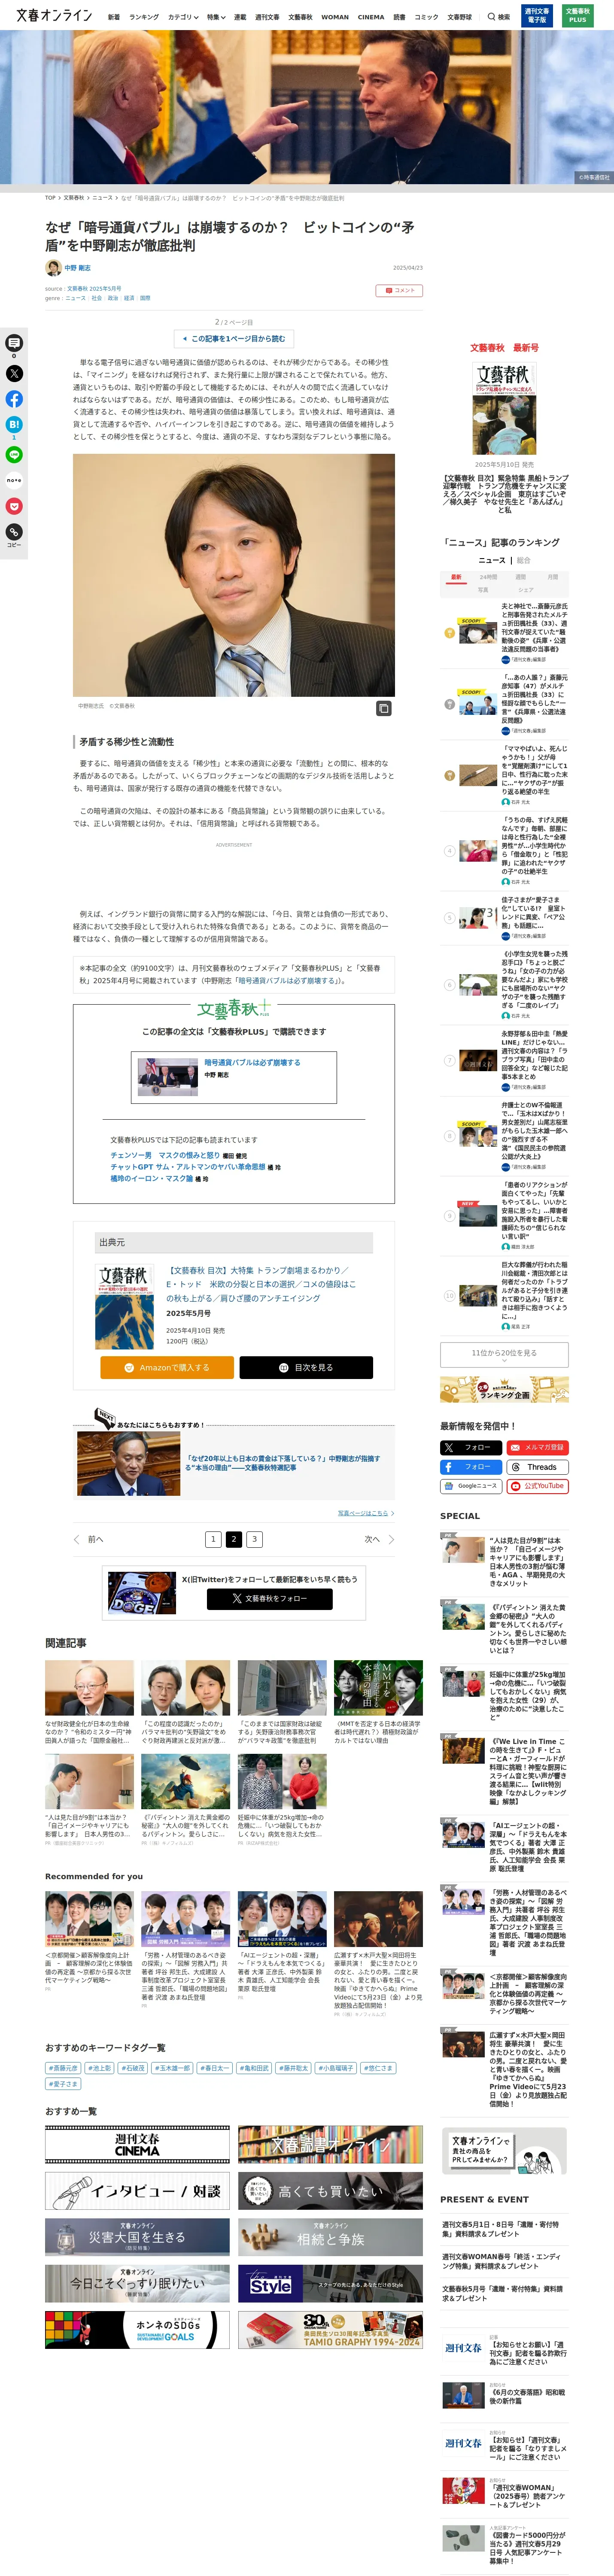Screen dimensions: 614x2576
Task: Click Amazonで購入する button
Action: click(167, 1367)
